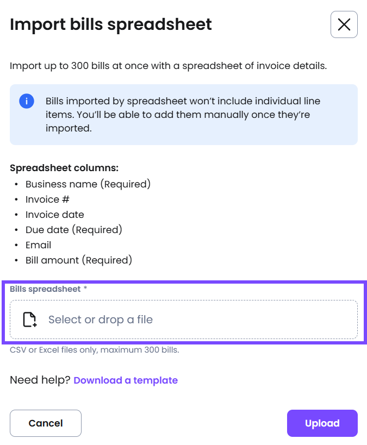Click the line items info banner text
This screenshot has height=445, width=367.
point(183,115)
